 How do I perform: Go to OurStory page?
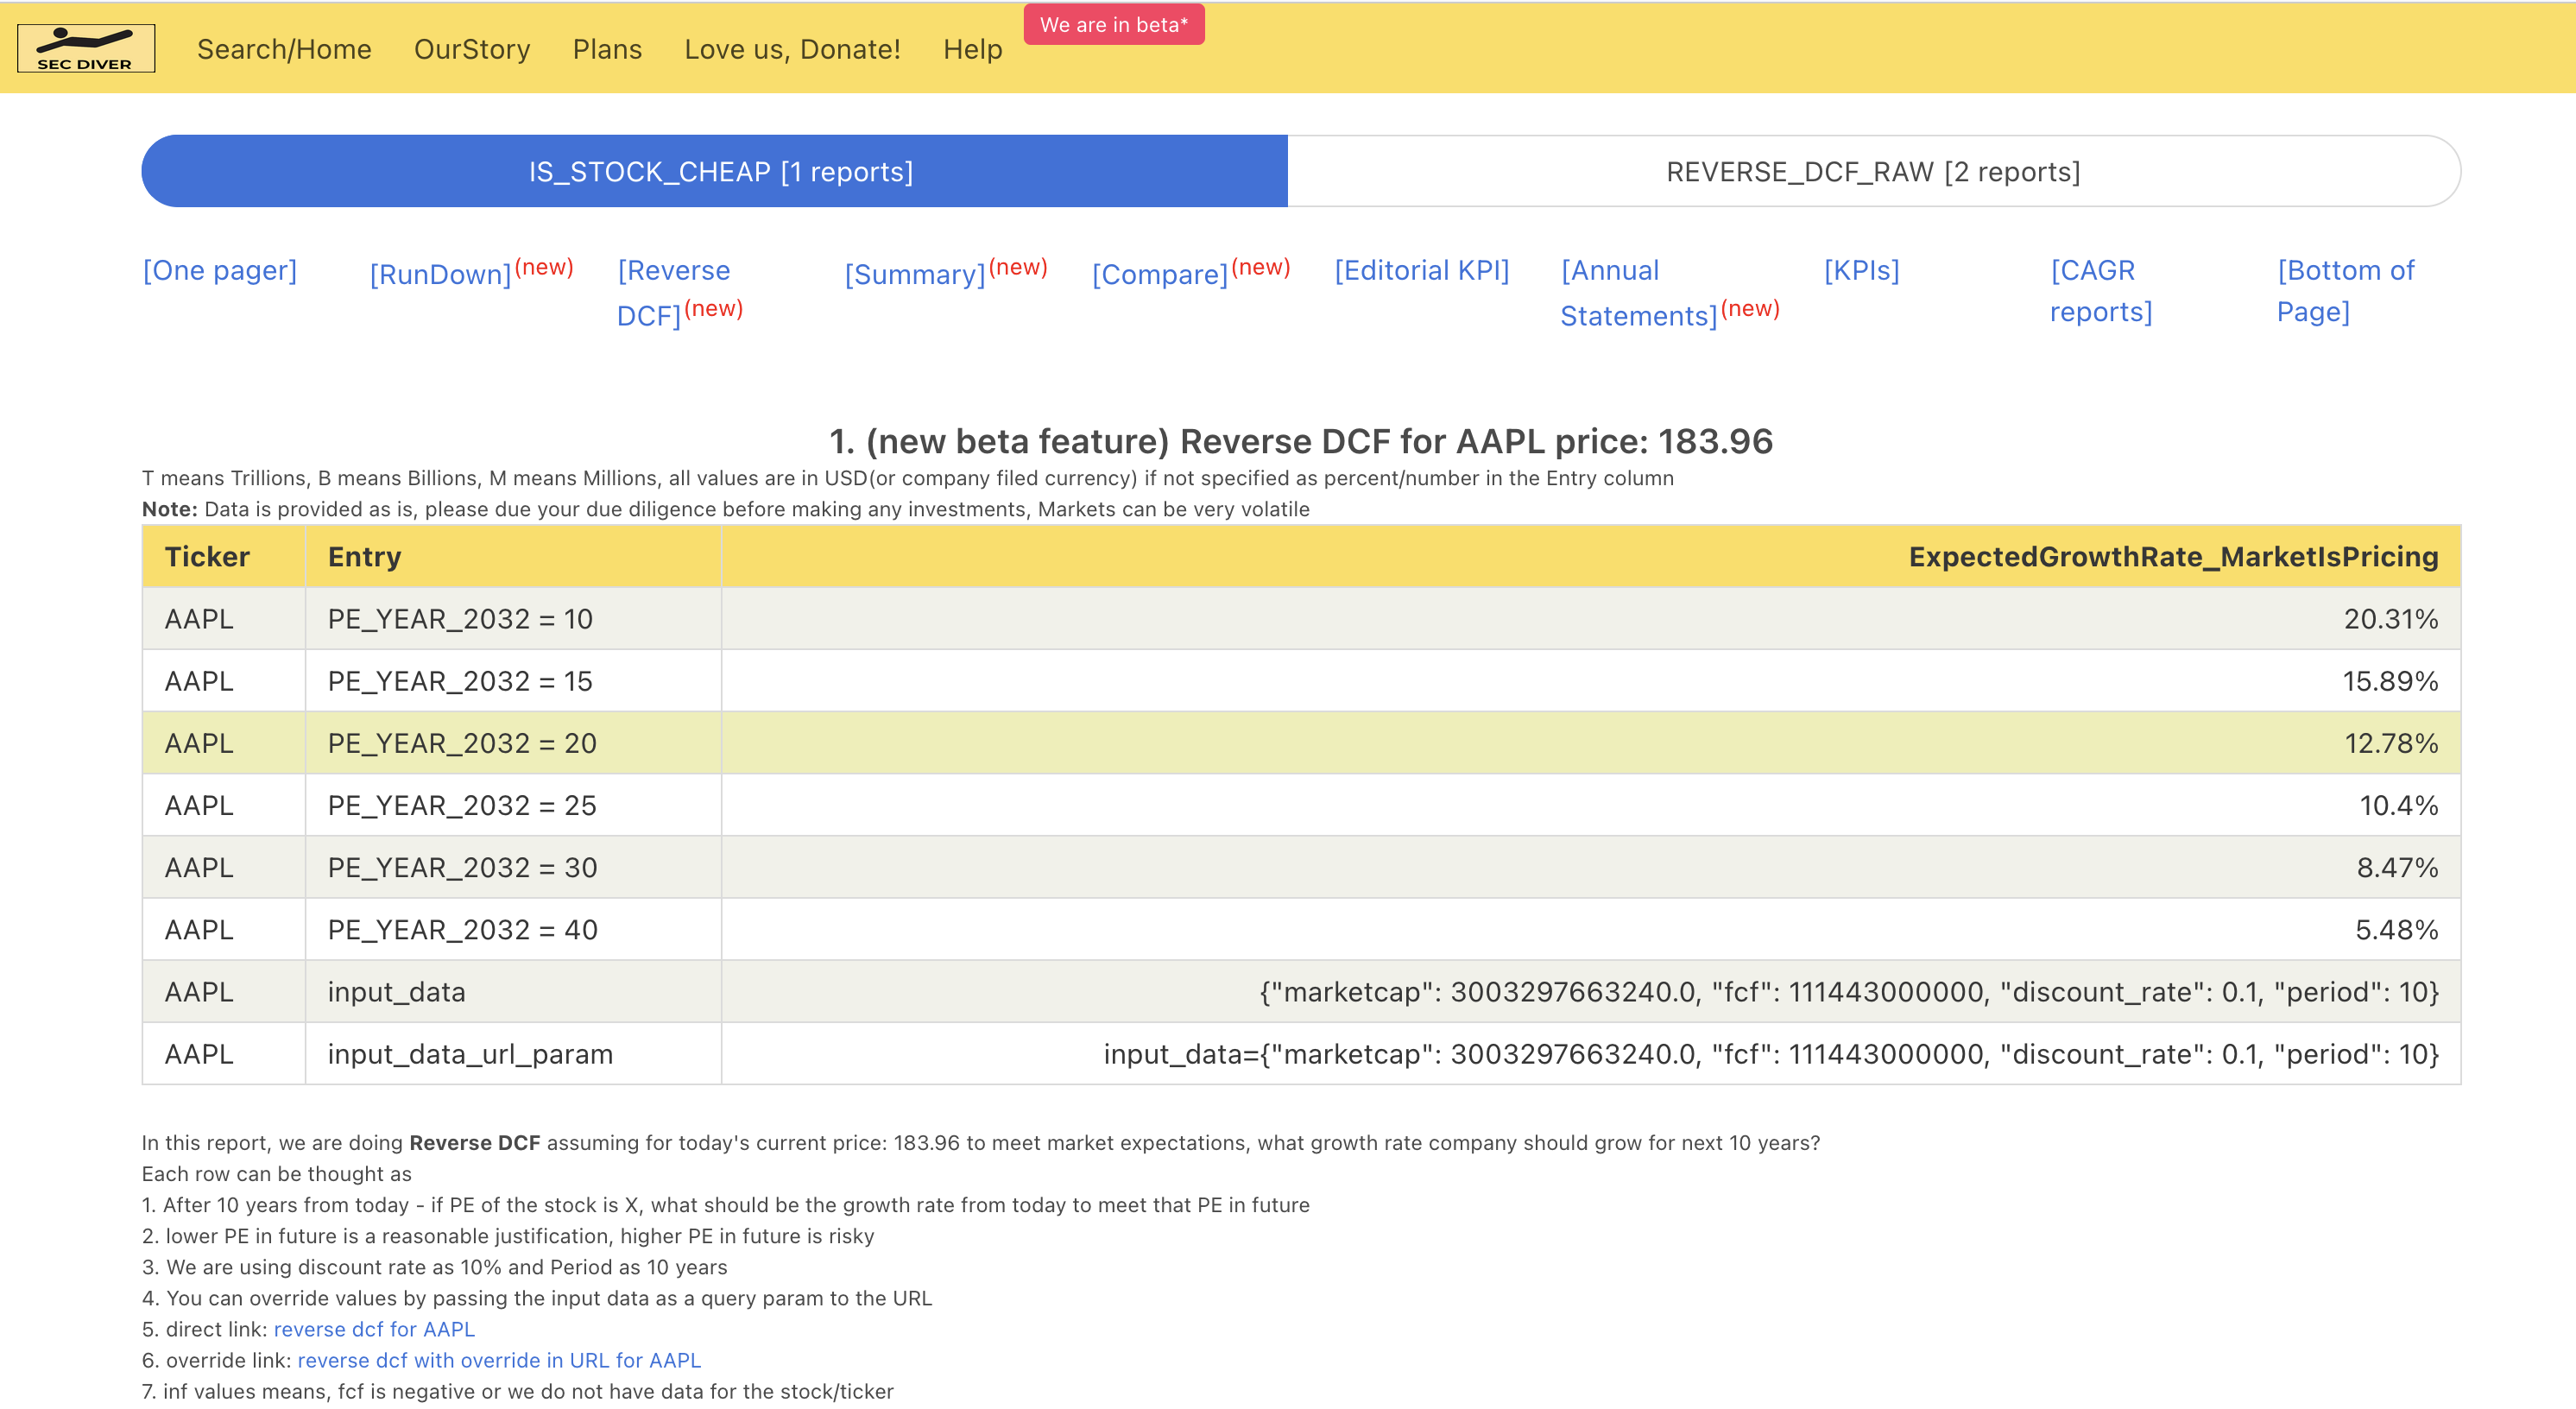472,49
